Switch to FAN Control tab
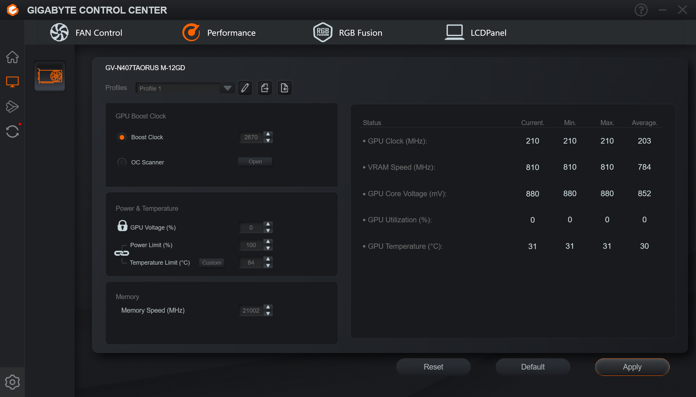The height and width of the screenshot is (397, 696). [x=86, y=33]
